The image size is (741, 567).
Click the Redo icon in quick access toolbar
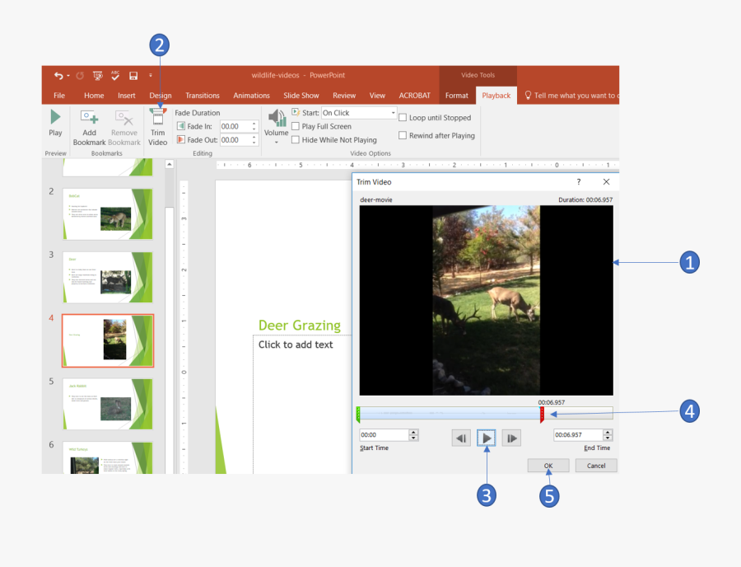pos(80,76)
